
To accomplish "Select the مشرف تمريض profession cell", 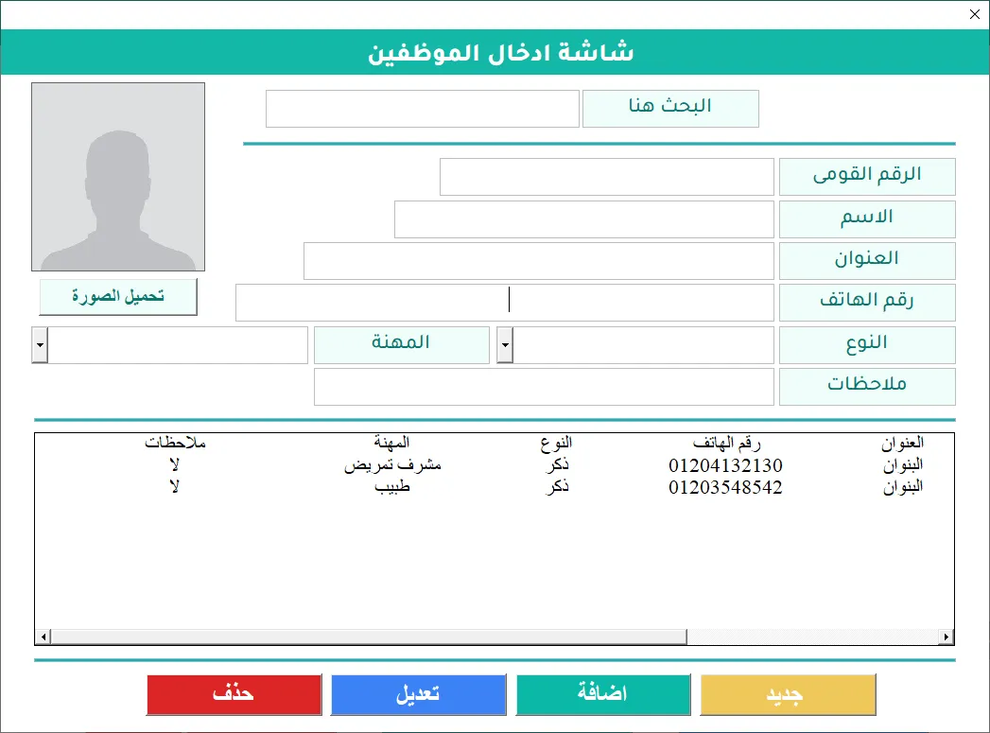I will tap(392, 465).
